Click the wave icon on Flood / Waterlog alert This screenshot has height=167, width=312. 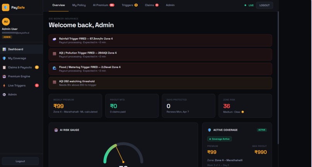tap(54, 68)
